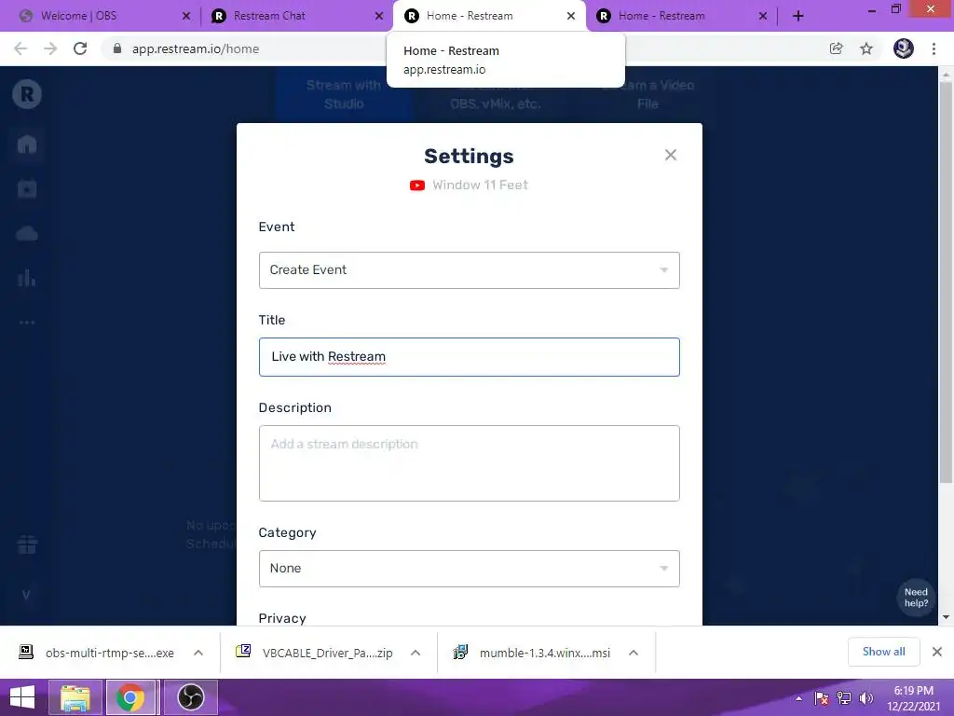
Task: Click the Title field containing Live with Restream
Action: pos(470,357)
